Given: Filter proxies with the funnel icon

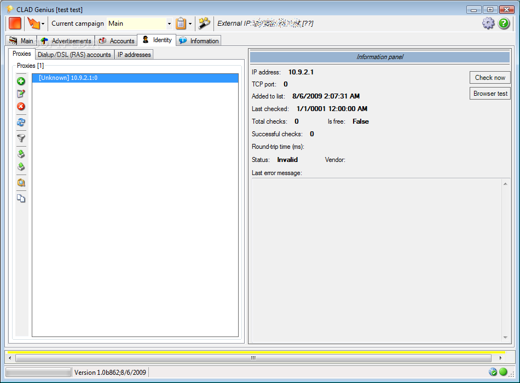Looking at the screenshot, I should click(21, 138).
